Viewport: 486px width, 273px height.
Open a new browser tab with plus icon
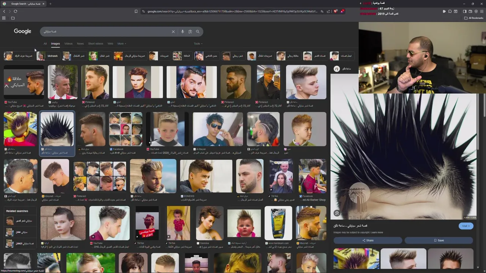coord(50,4)
